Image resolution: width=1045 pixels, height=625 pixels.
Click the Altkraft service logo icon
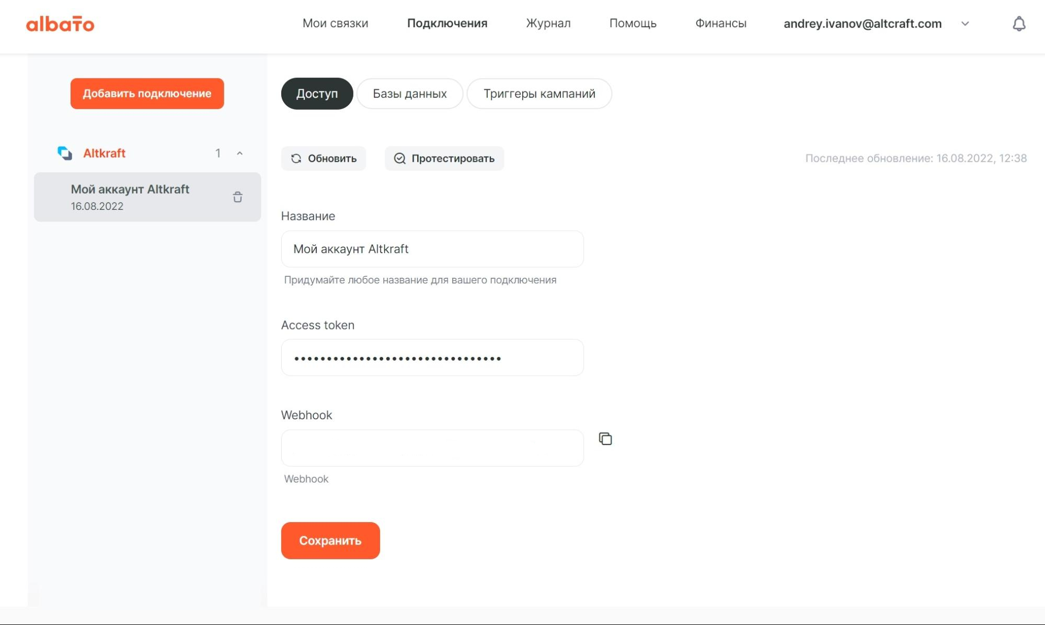pyautogui.click(x=65, y=153)
